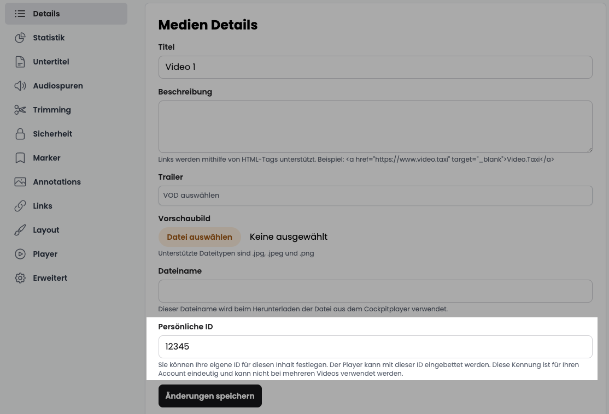Click the Details list icon in sidebar

coord(20,14)
